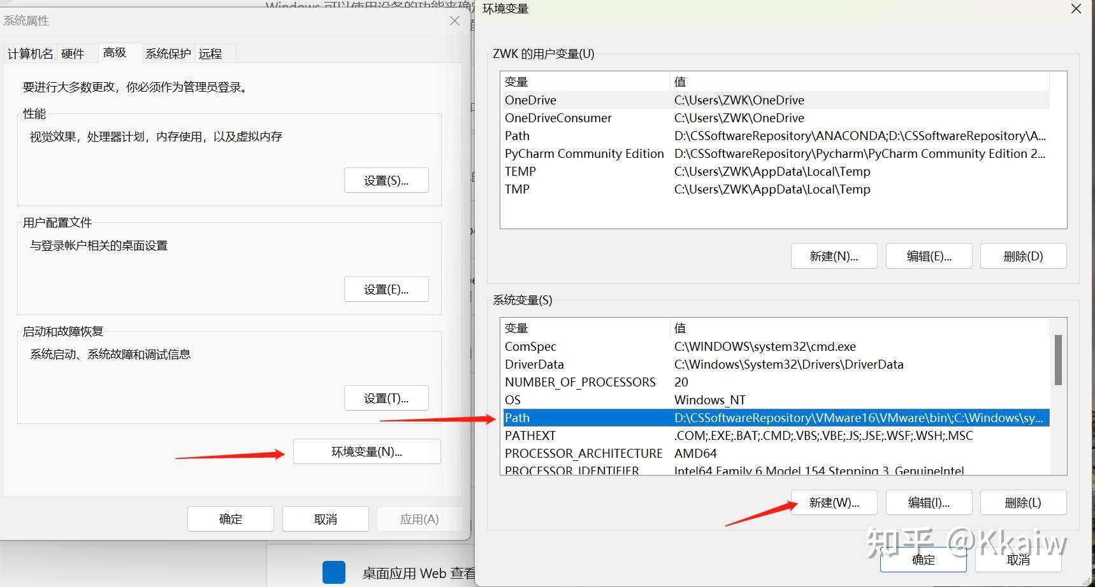Click 设置(S)... under 性能

(x=386, y=180)
